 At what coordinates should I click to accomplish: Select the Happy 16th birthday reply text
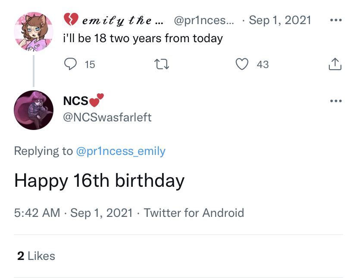(100, 180)
